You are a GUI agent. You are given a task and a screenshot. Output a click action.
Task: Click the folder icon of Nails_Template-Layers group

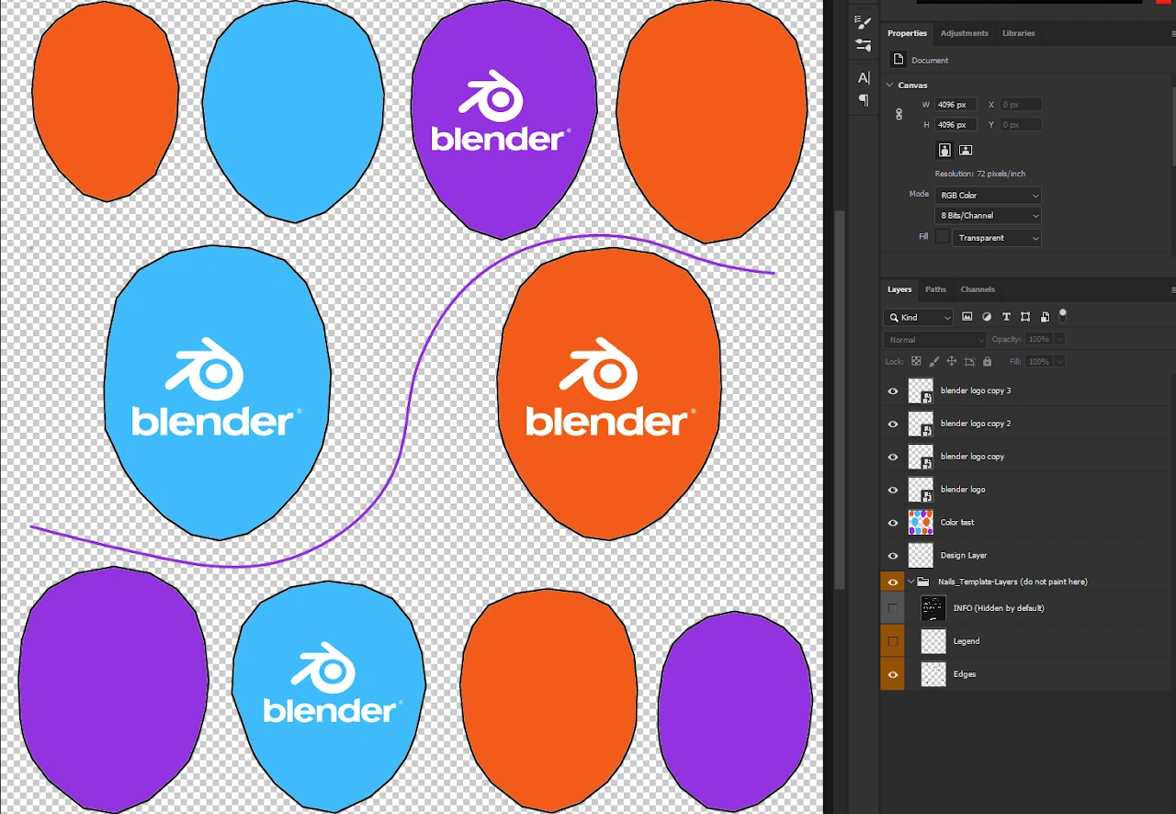925,582
